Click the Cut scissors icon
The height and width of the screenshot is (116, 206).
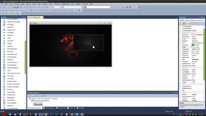[x=21, y=7]
